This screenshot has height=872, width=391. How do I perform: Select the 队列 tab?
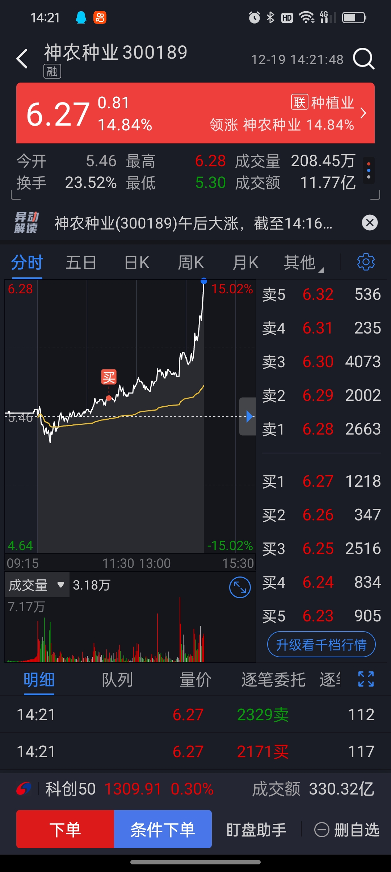pos(117,680)
